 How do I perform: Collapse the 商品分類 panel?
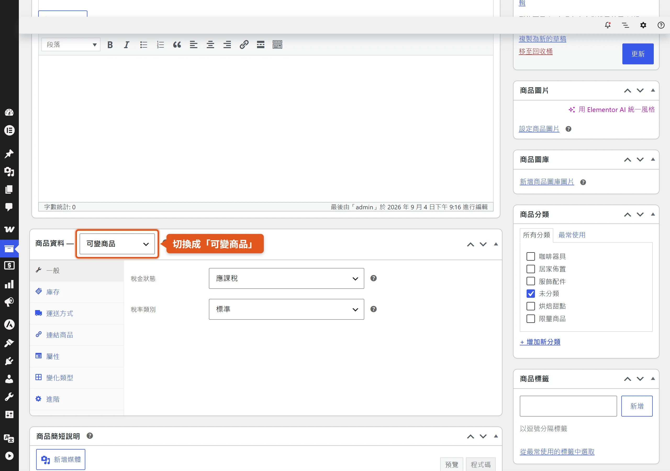point(653,215)
